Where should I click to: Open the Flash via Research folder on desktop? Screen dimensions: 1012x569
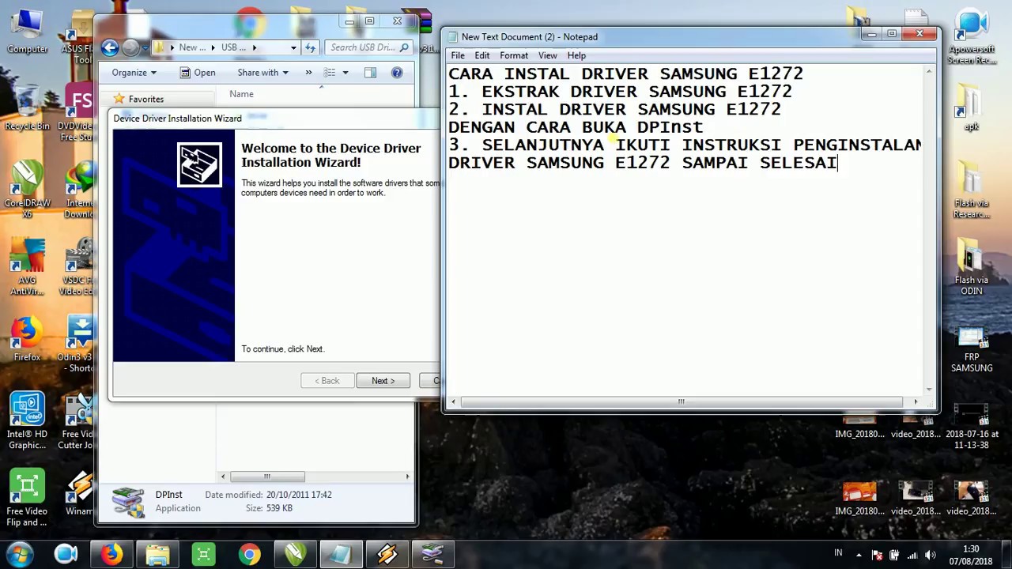click(972, 190)
